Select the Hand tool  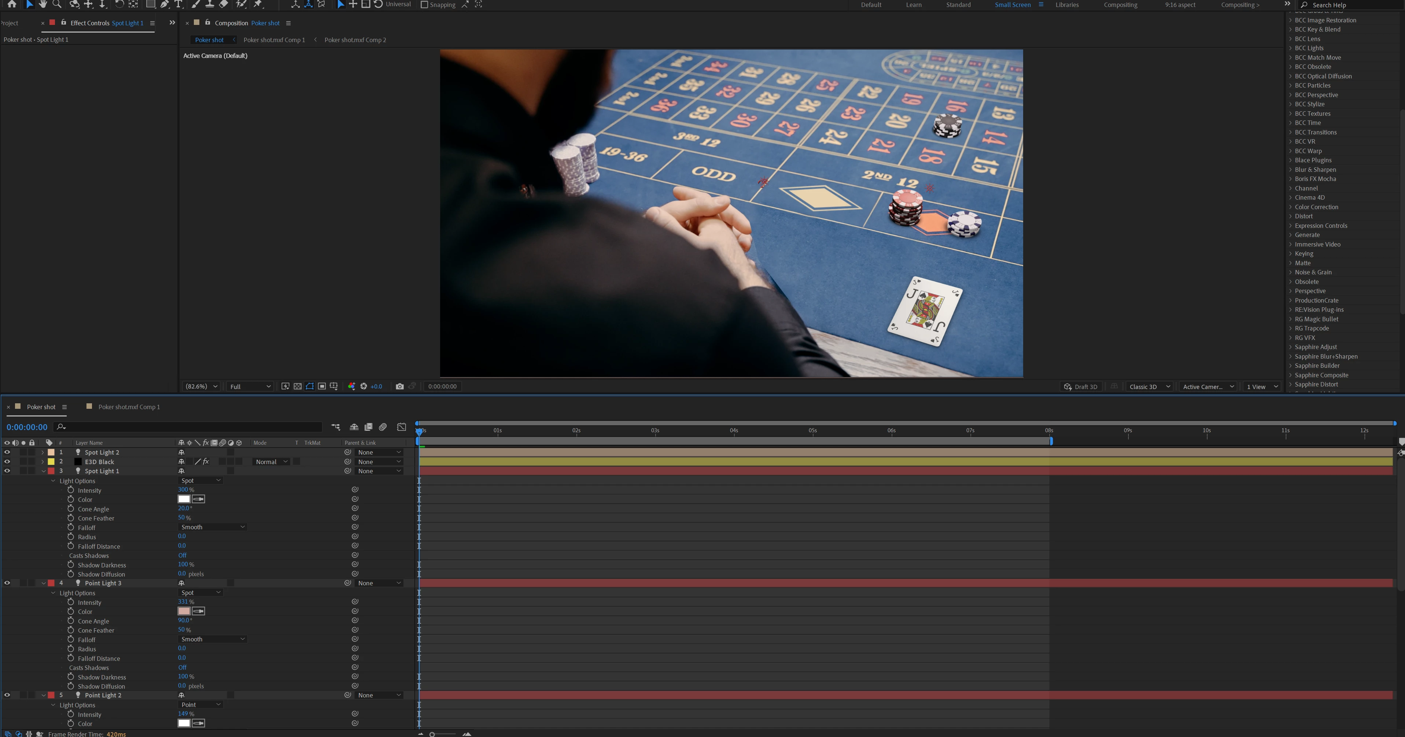pyautogui.click(x=43, y=4)
